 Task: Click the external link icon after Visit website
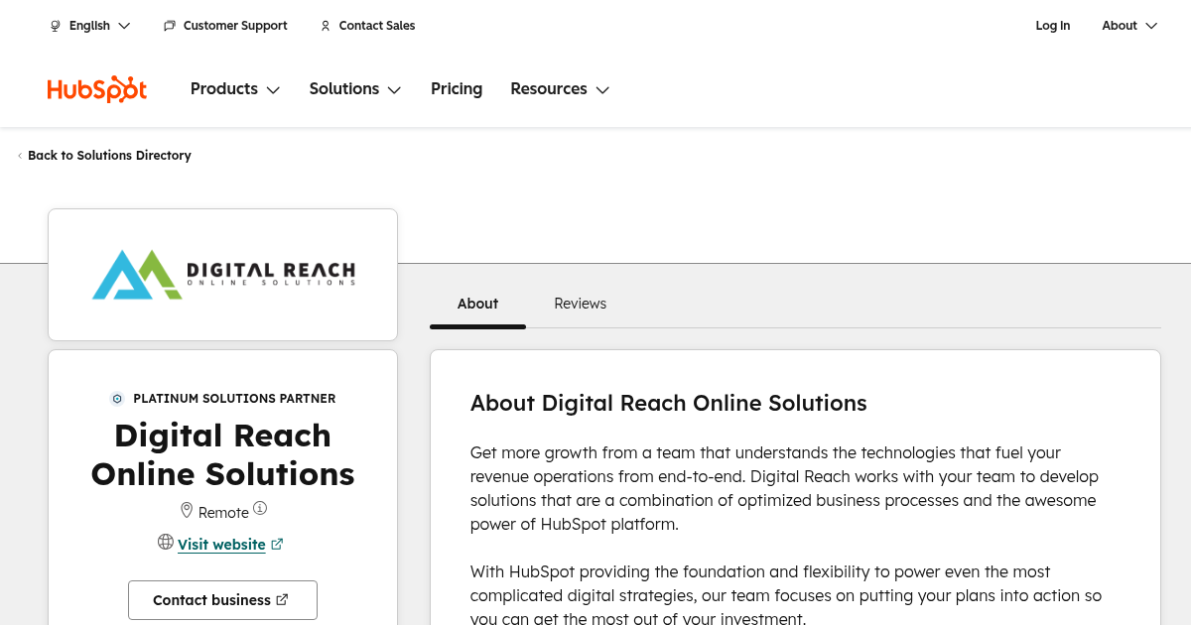click(x=277, y=544)
